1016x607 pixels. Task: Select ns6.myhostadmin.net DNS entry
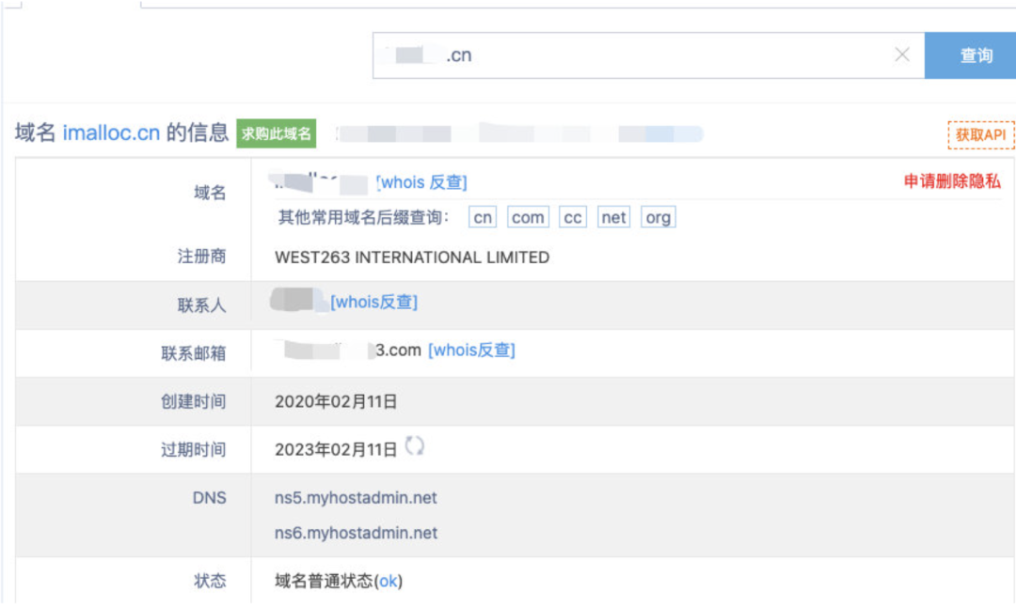(x=356, y=533)
